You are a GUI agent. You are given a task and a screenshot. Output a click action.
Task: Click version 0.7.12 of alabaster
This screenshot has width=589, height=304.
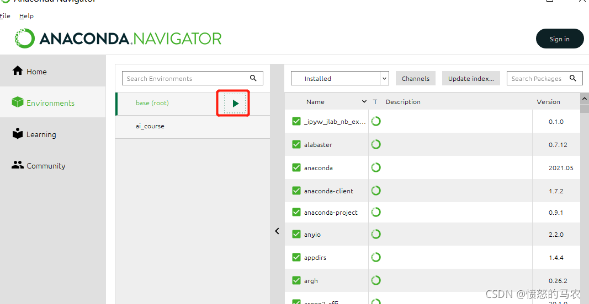tap(558, 145)
